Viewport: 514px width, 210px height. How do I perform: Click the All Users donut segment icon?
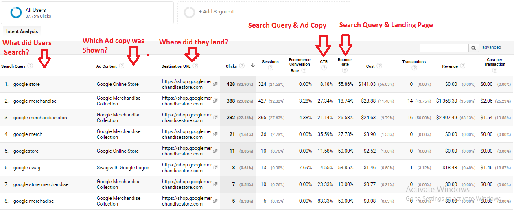(x=16, y=13)
